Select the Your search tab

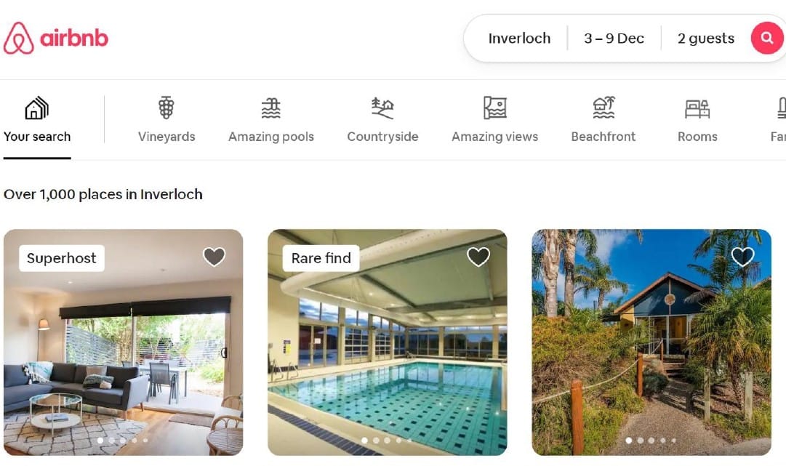coord(37,120)
